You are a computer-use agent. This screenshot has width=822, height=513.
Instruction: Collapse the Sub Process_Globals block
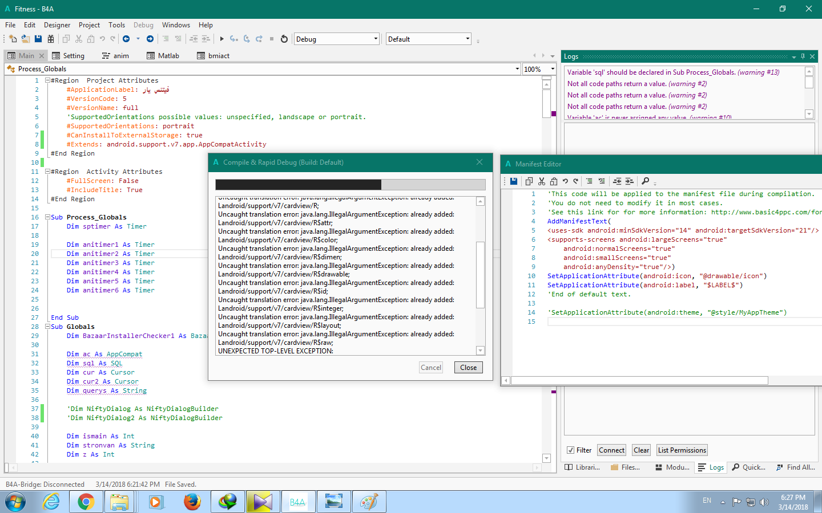tap(48, 217)
